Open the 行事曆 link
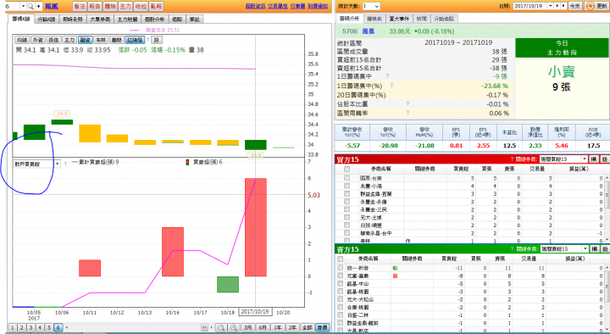The width and height of the screenshot is (610, 334). tap(297, 6)
